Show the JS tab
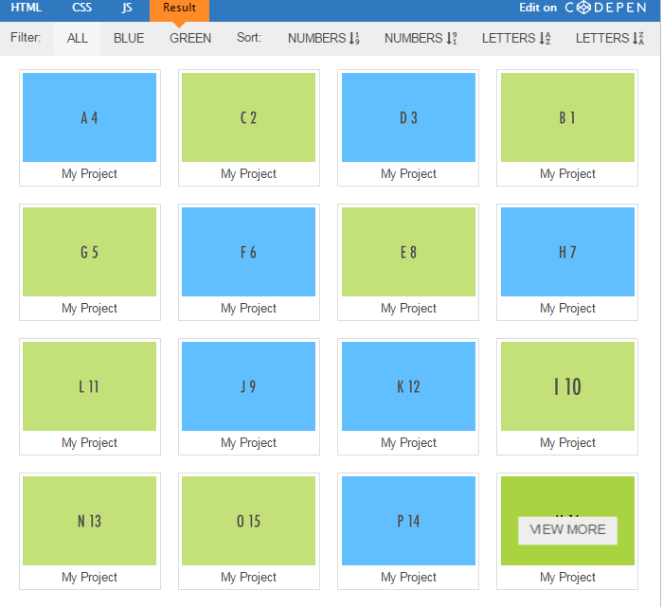 pos(127,8)
